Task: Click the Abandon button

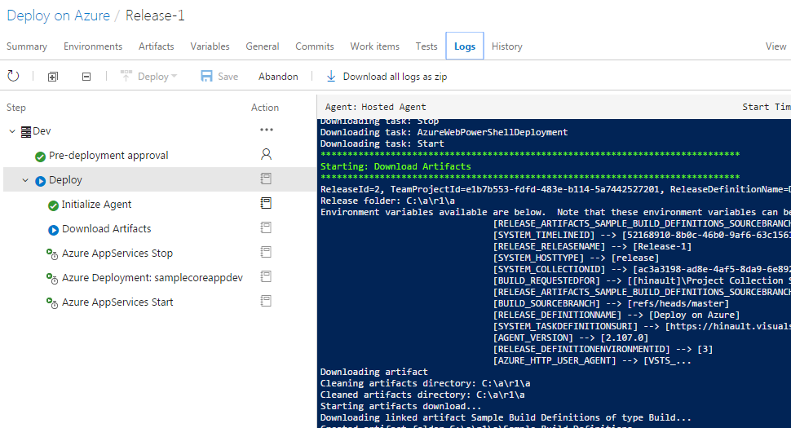Action: pyautogui.click(x=278, y=77)
